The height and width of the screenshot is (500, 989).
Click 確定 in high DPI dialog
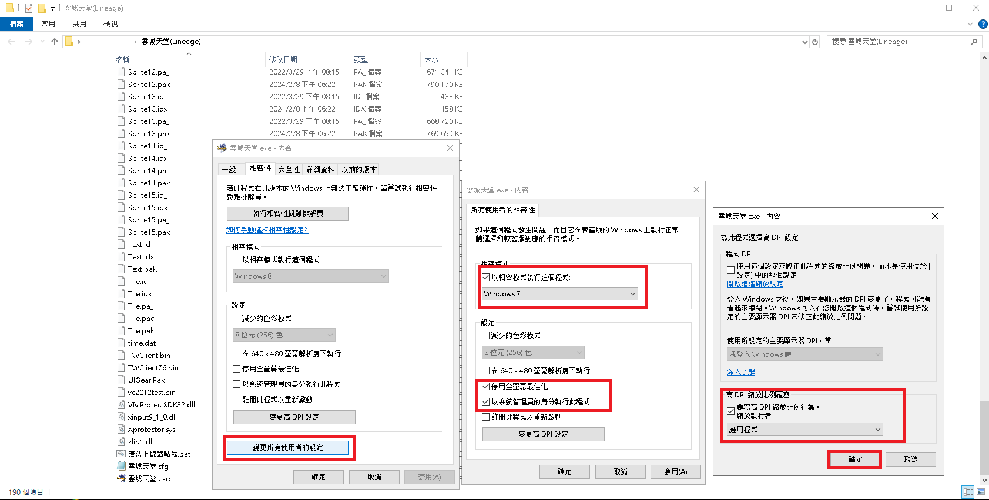[855, 460]
